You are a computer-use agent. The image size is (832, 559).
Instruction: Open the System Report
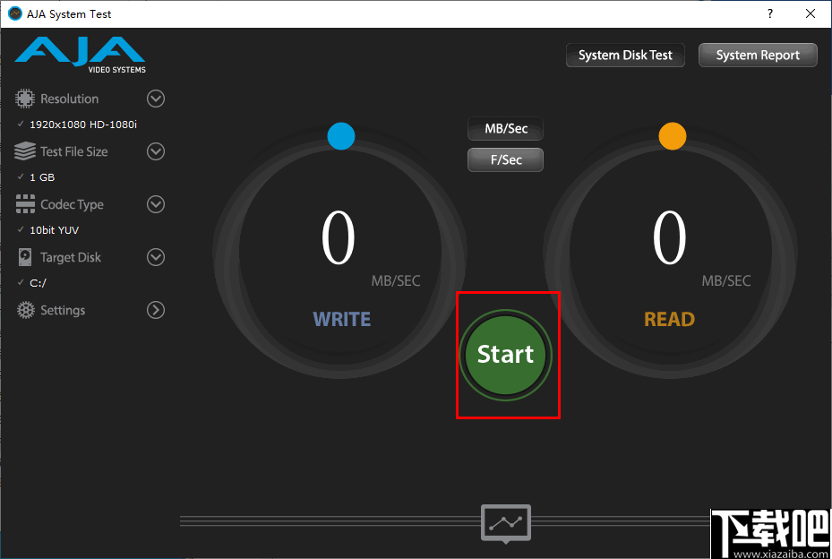pos(757,55)
